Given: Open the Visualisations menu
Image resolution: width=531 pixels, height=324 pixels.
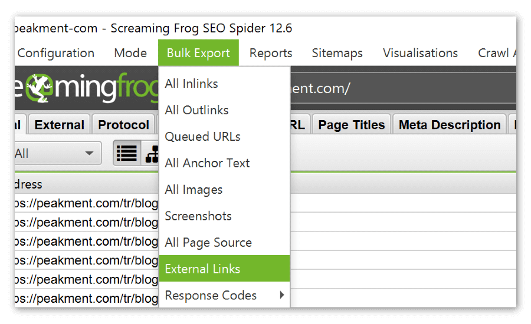Looking at the screenshot, I should [x=420, y=53].
